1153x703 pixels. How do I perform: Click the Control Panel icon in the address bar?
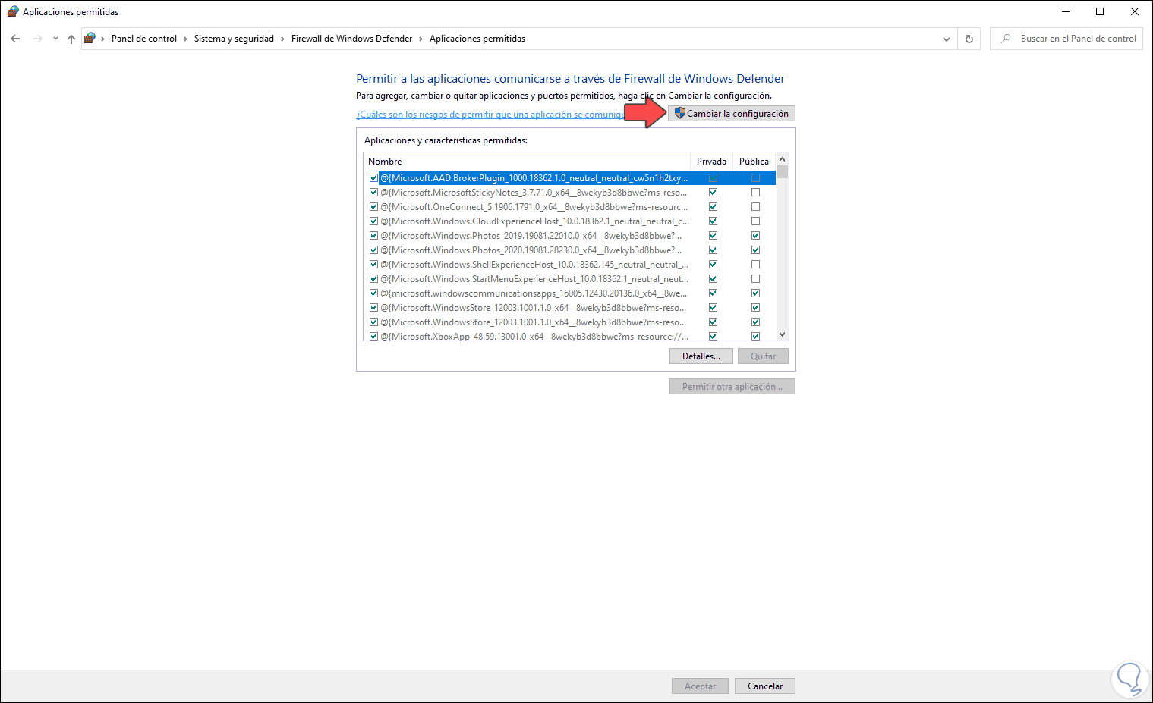point(90,39)
